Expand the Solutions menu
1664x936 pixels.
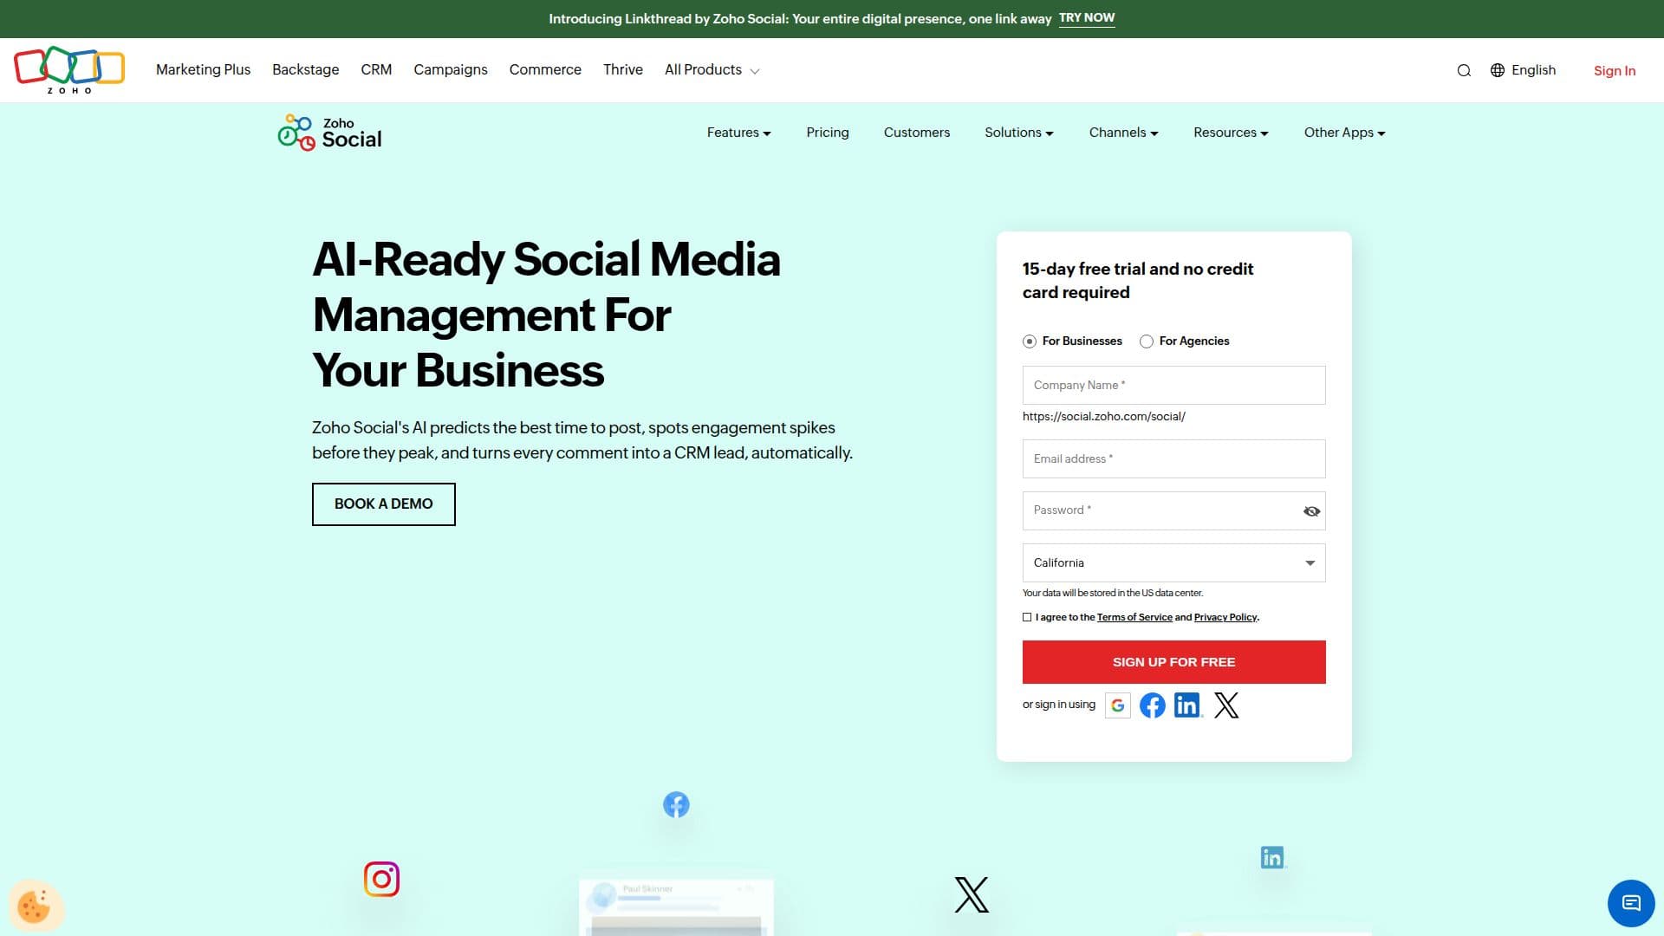[x=1019, y=133]
